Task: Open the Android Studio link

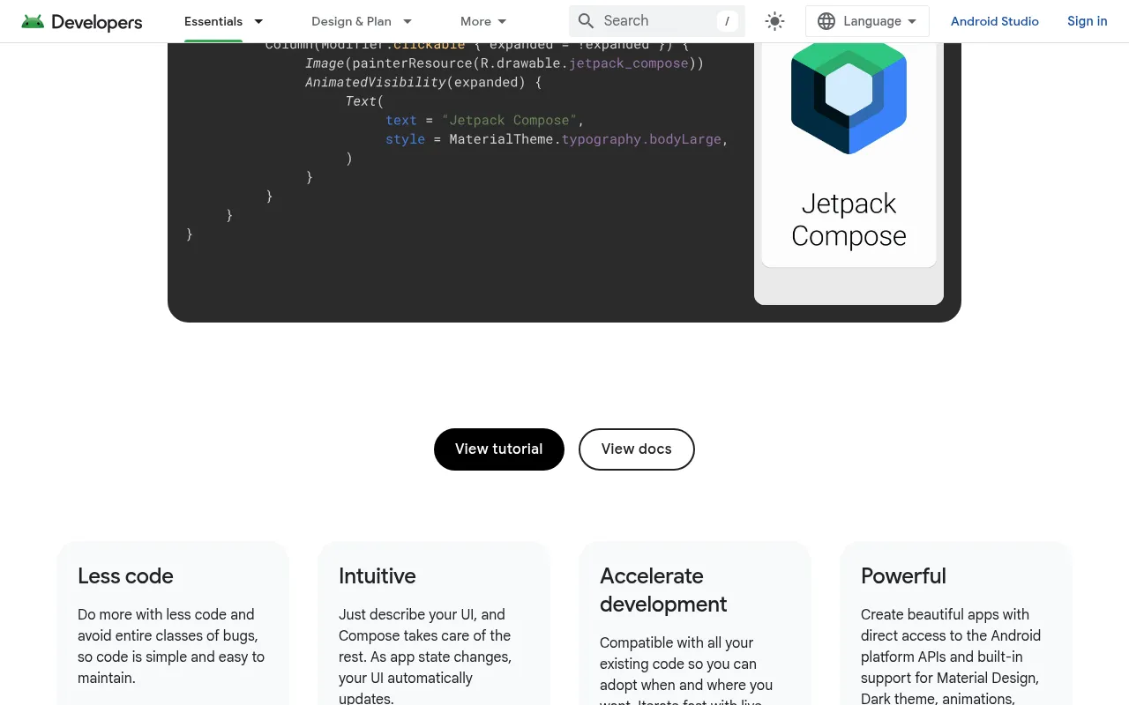Action: [994, 21]
